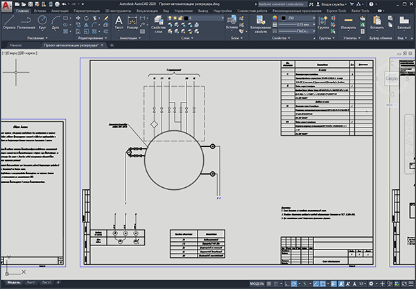Choose the Круг circle tool
The width and height of the screenshot is (416, 289).
pyautogui.click(x=42, y=22)
